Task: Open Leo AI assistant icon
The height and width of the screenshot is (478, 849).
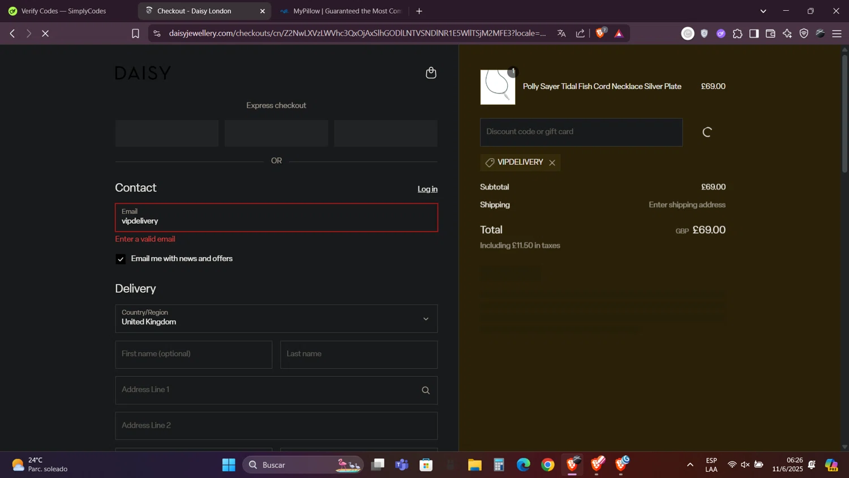Action: coord(787,33)
